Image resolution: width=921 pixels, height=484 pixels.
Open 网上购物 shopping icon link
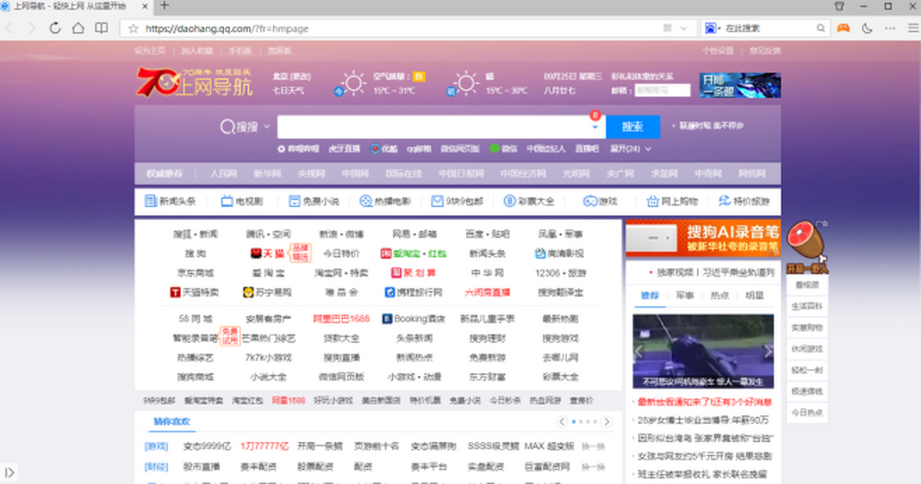(672, 201)
